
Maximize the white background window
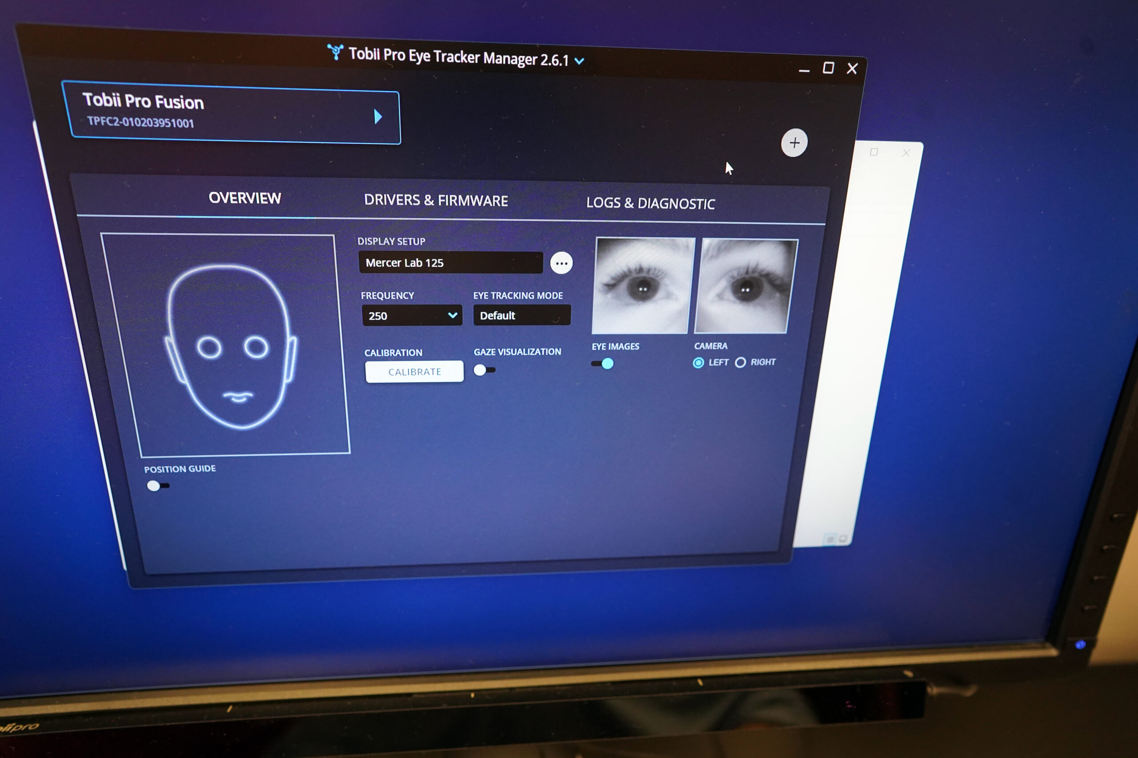tap(874, 152)
